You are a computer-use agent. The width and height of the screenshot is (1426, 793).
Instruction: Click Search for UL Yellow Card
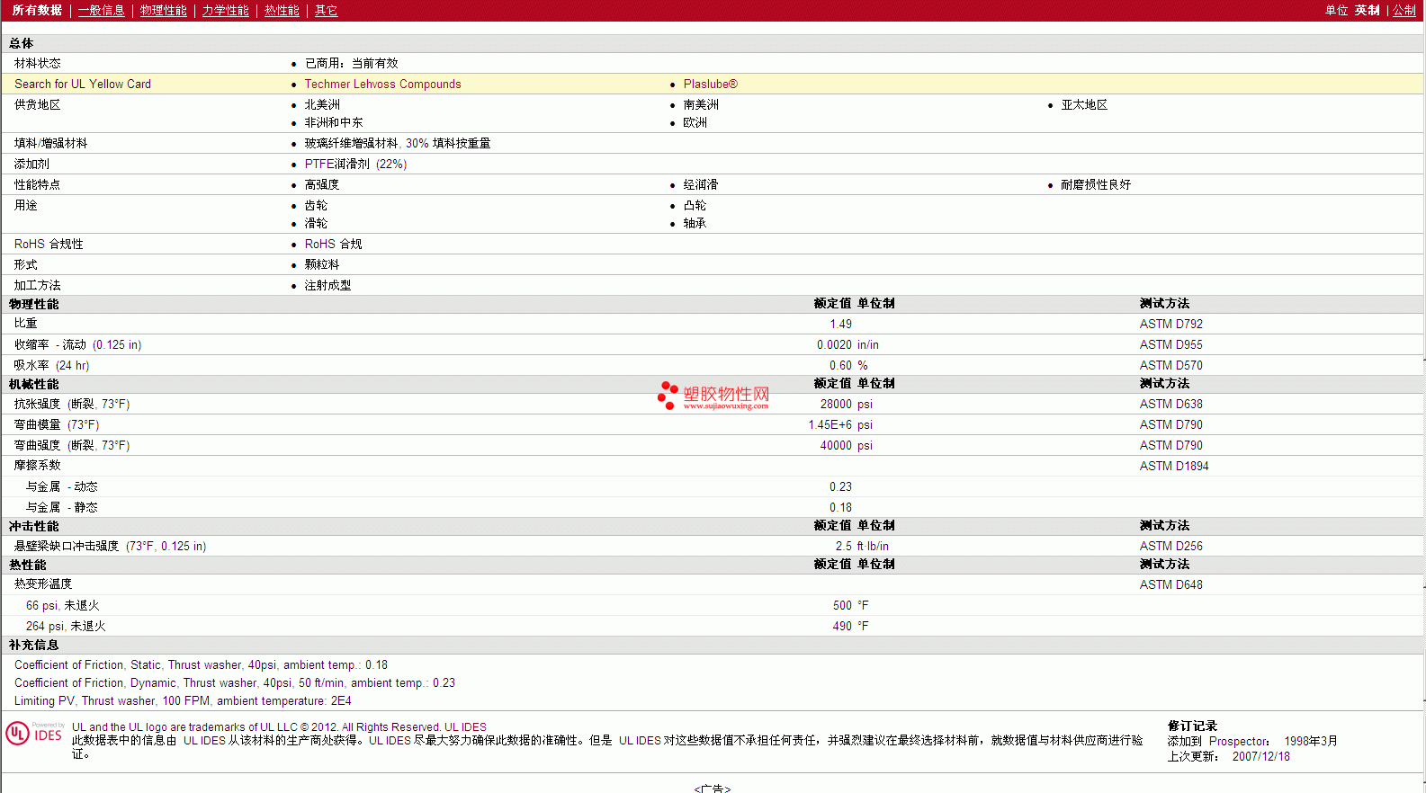click(83, 85)
